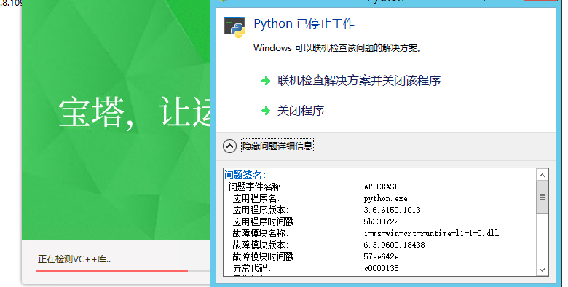Click the module timestamp 57ae642e
Screen dimensions: 568x287
coord(381,256)
